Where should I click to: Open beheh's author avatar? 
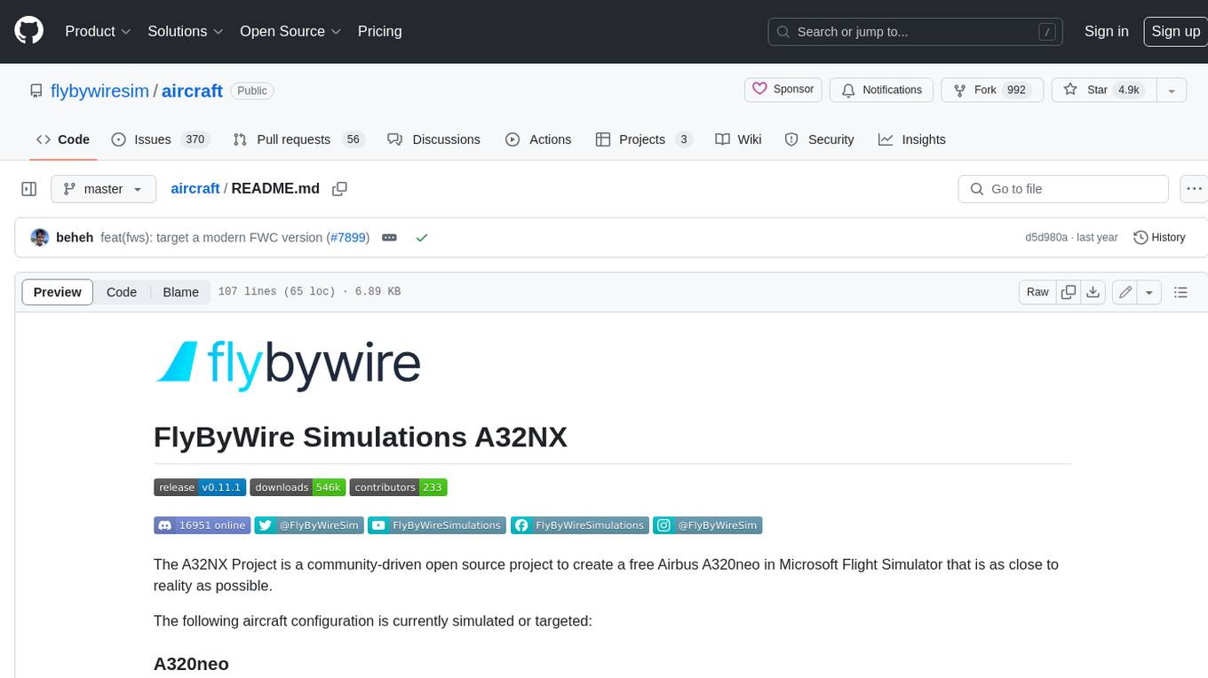click(x=39, y=237)
